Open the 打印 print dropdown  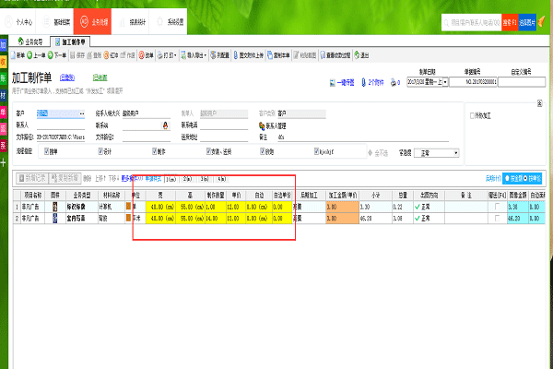(x=167, y=55)
